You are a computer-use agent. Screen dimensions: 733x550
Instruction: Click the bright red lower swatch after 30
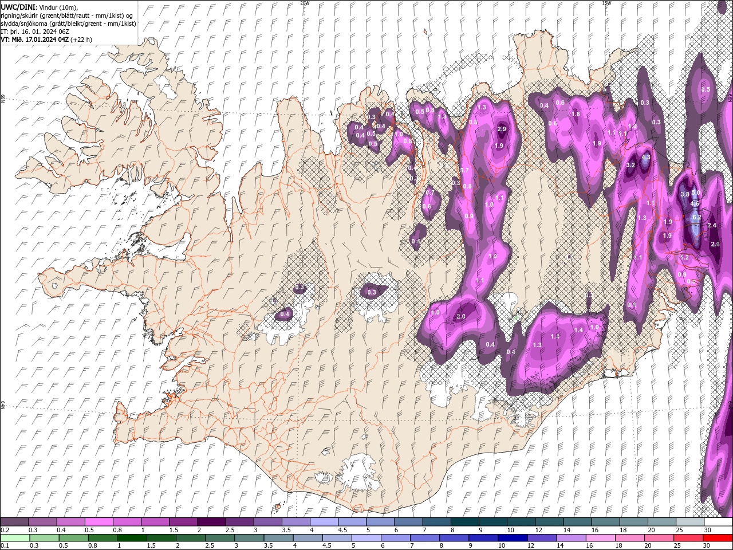click(718, 538)
